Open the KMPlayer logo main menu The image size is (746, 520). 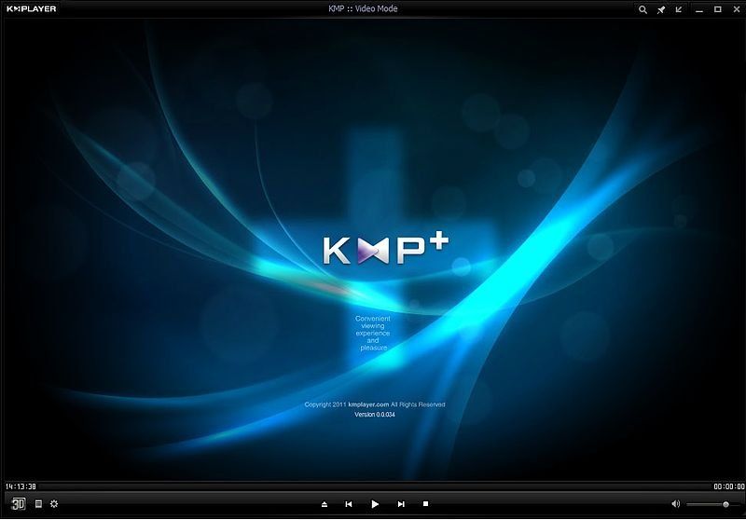click(x=32, y=9)
